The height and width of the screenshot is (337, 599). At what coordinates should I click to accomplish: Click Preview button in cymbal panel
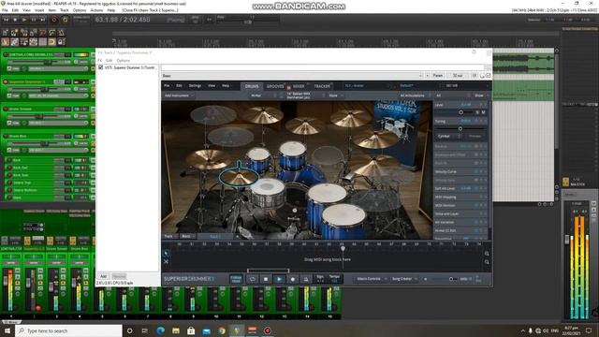point(475,137)
